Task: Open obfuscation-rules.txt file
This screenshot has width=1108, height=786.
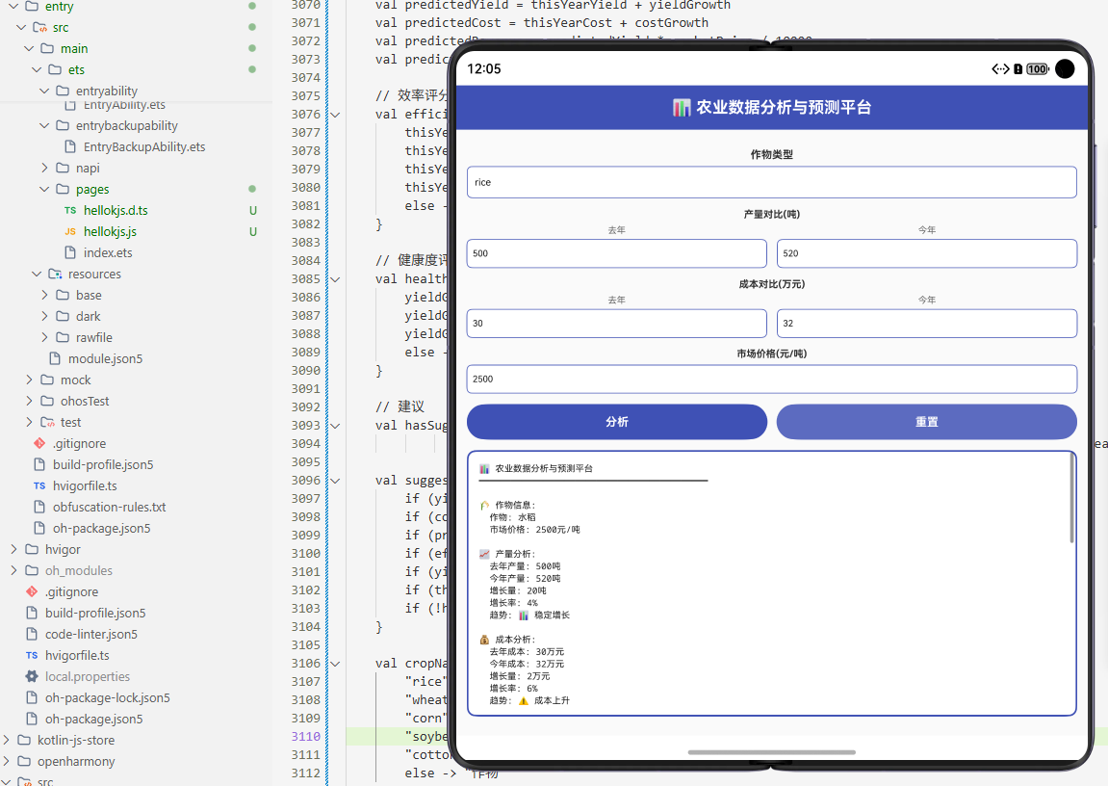Action: coord(110,508)
